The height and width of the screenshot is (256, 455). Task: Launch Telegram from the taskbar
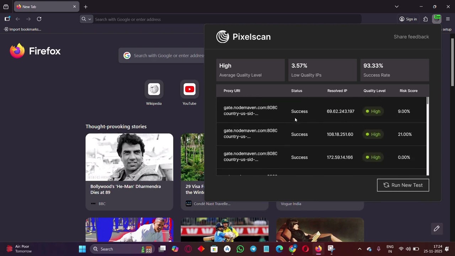point(253,249)
